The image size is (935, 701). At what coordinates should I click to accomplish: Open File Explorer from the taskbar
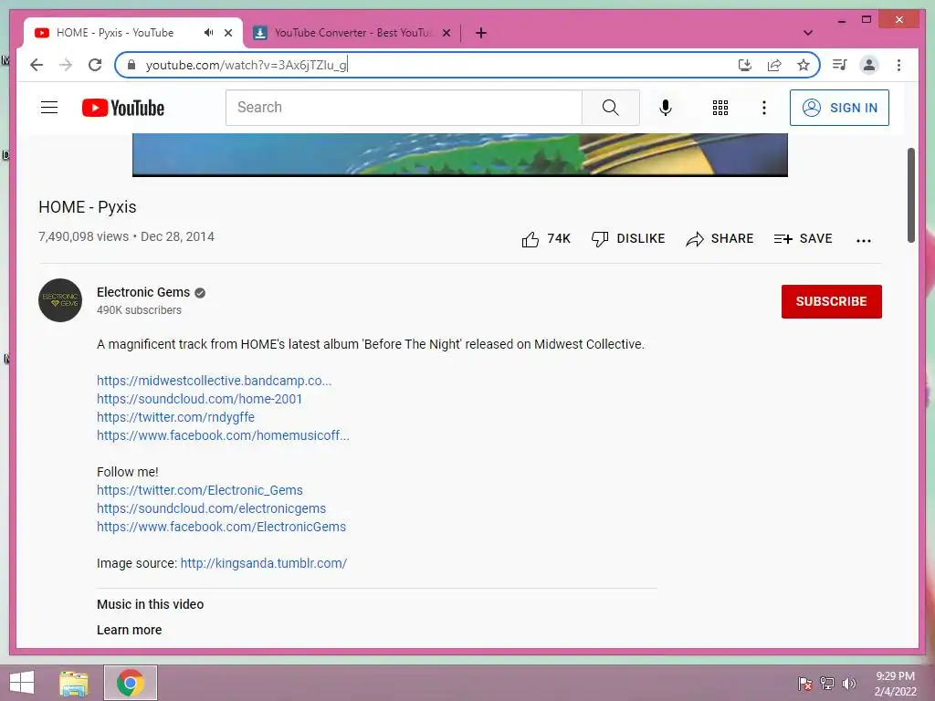click(74, 683)
